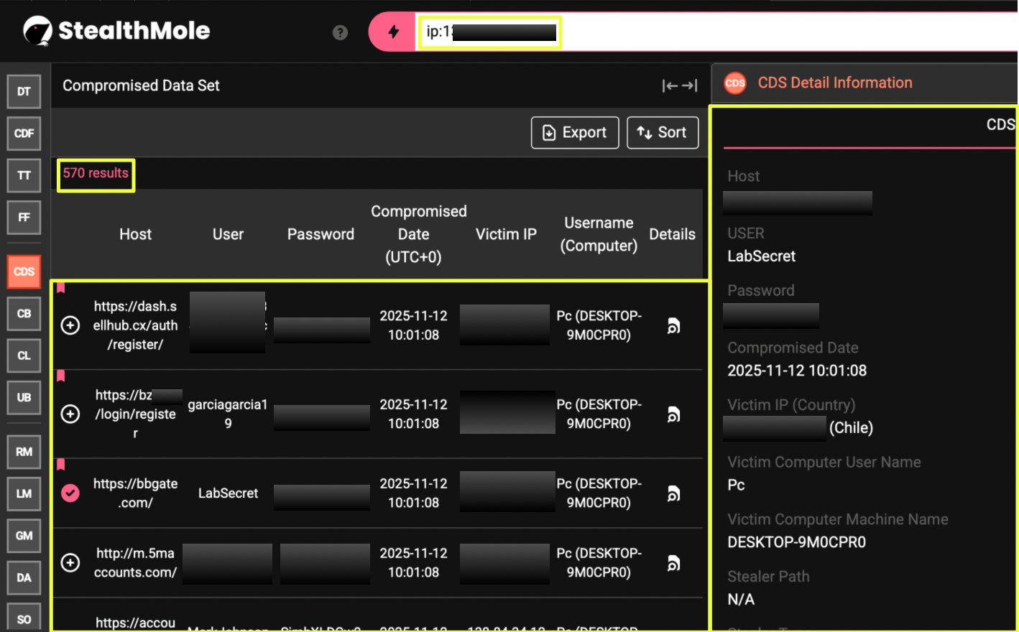Toggle pink bookmark flag on bbgate.com row

[x=61, y=465]
